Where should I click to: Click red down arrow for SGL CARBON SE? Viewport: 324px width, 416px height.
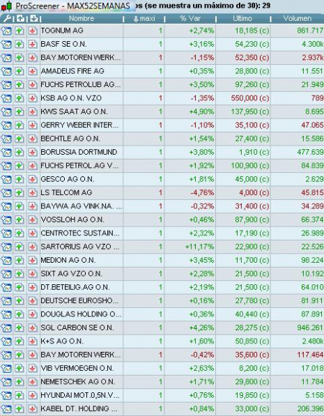point(33,328)
